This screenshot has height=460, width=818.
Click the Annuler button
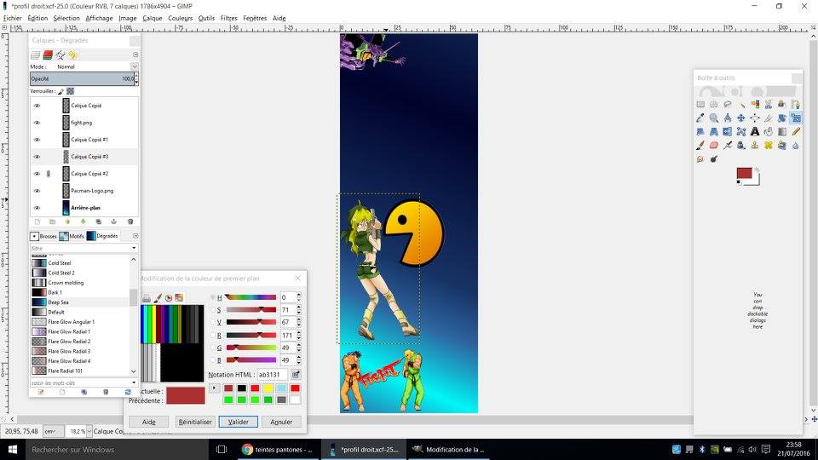click(281, 422)
